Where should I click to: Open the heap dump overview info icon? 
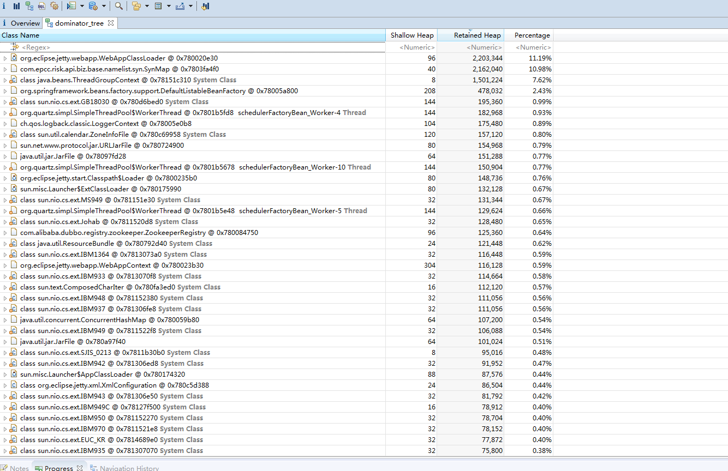click(4, 6)
